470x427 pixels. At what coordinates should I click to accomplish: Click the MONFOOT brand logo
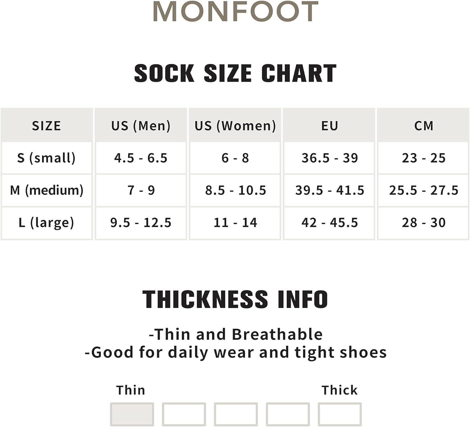pos(236,12)
